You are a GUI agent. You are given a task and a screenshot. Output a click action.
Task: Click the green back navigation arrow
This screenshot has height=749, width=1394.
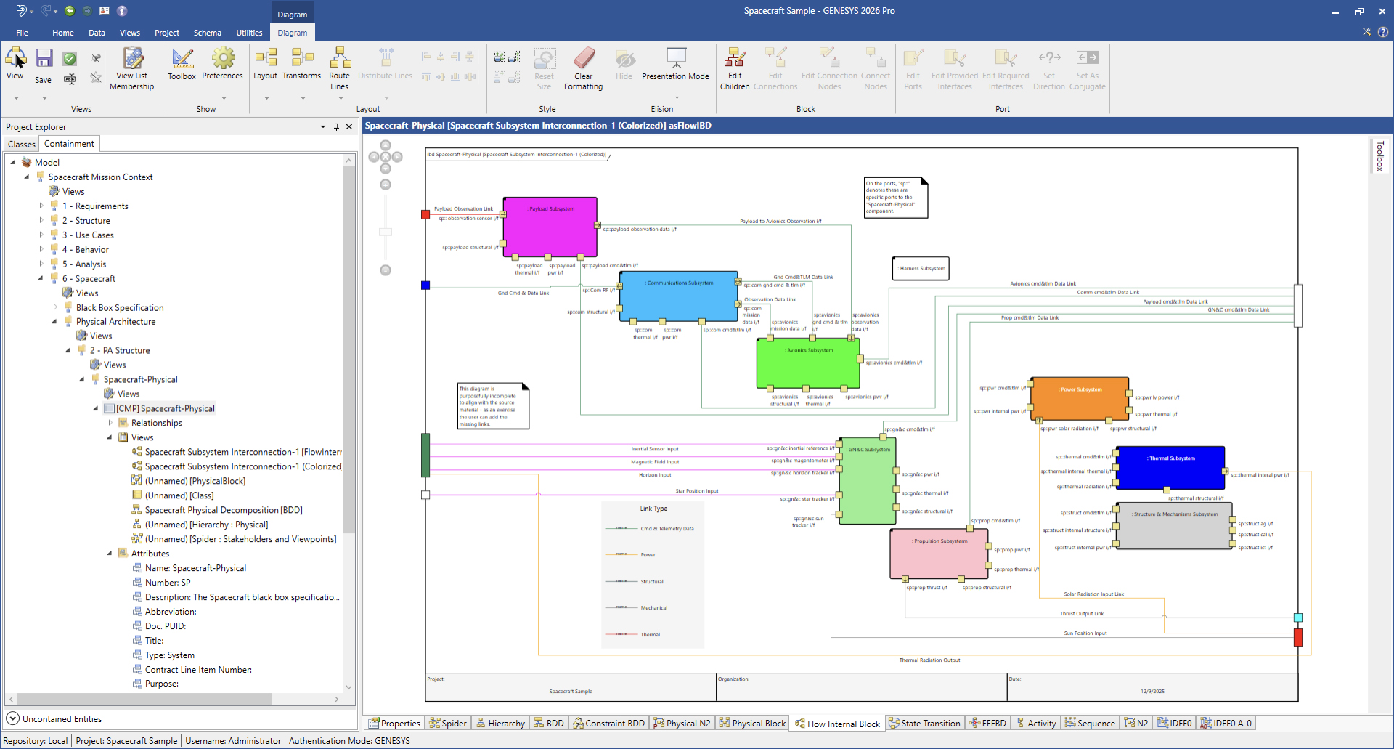point(70,11)
